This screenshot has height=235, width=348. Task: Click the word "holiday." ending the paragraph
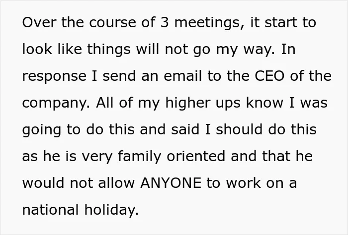[111, 210]
